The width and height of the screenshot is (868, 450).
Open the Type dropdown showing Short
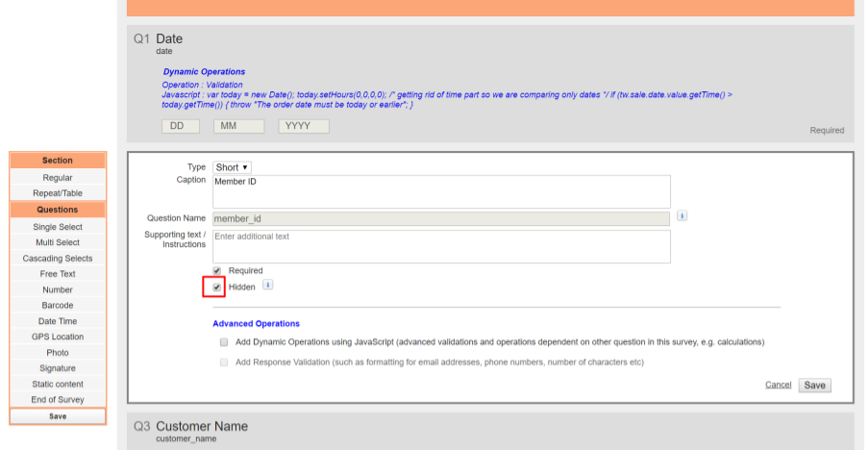click(232, 167)
